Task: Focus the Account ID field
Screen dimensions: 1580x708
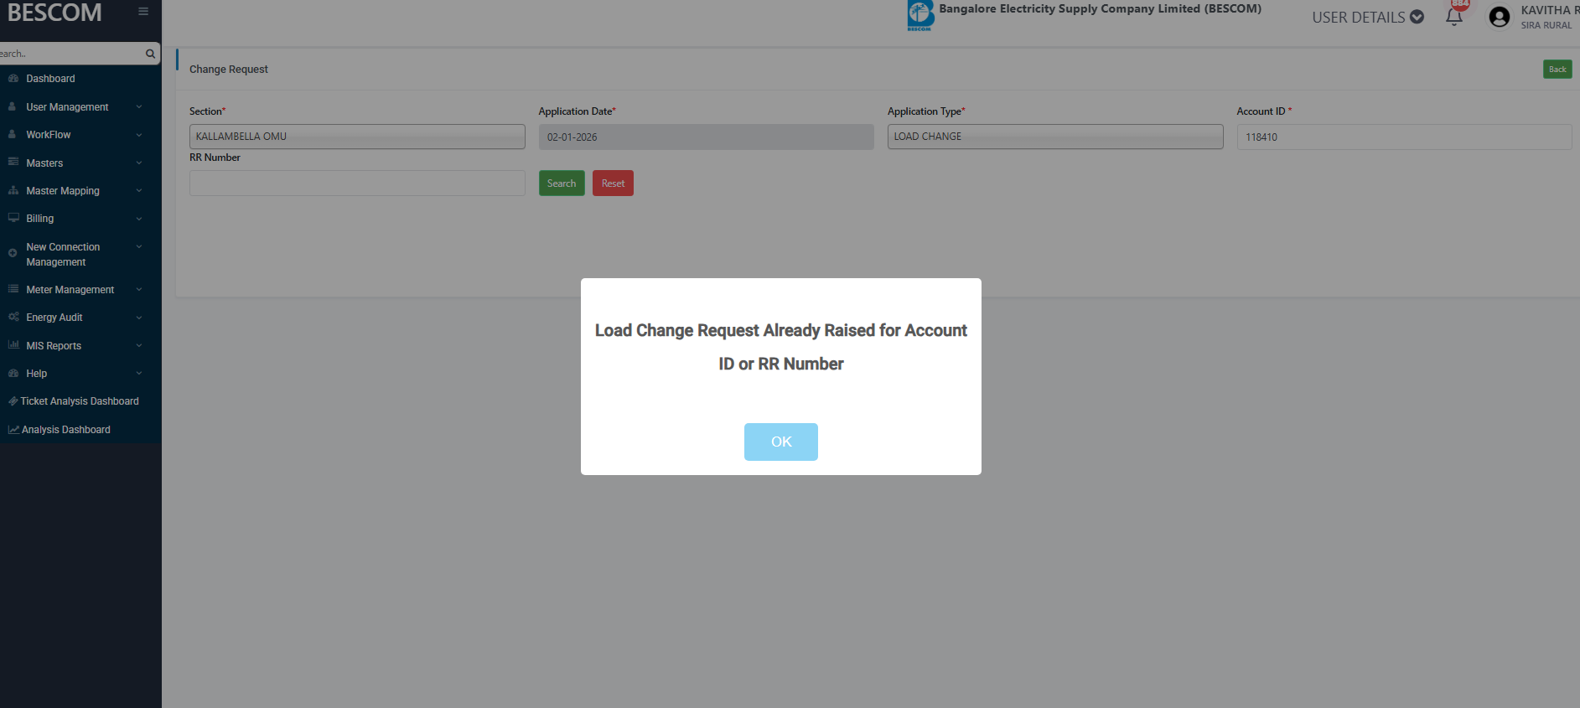Action: click(1404, 137)
